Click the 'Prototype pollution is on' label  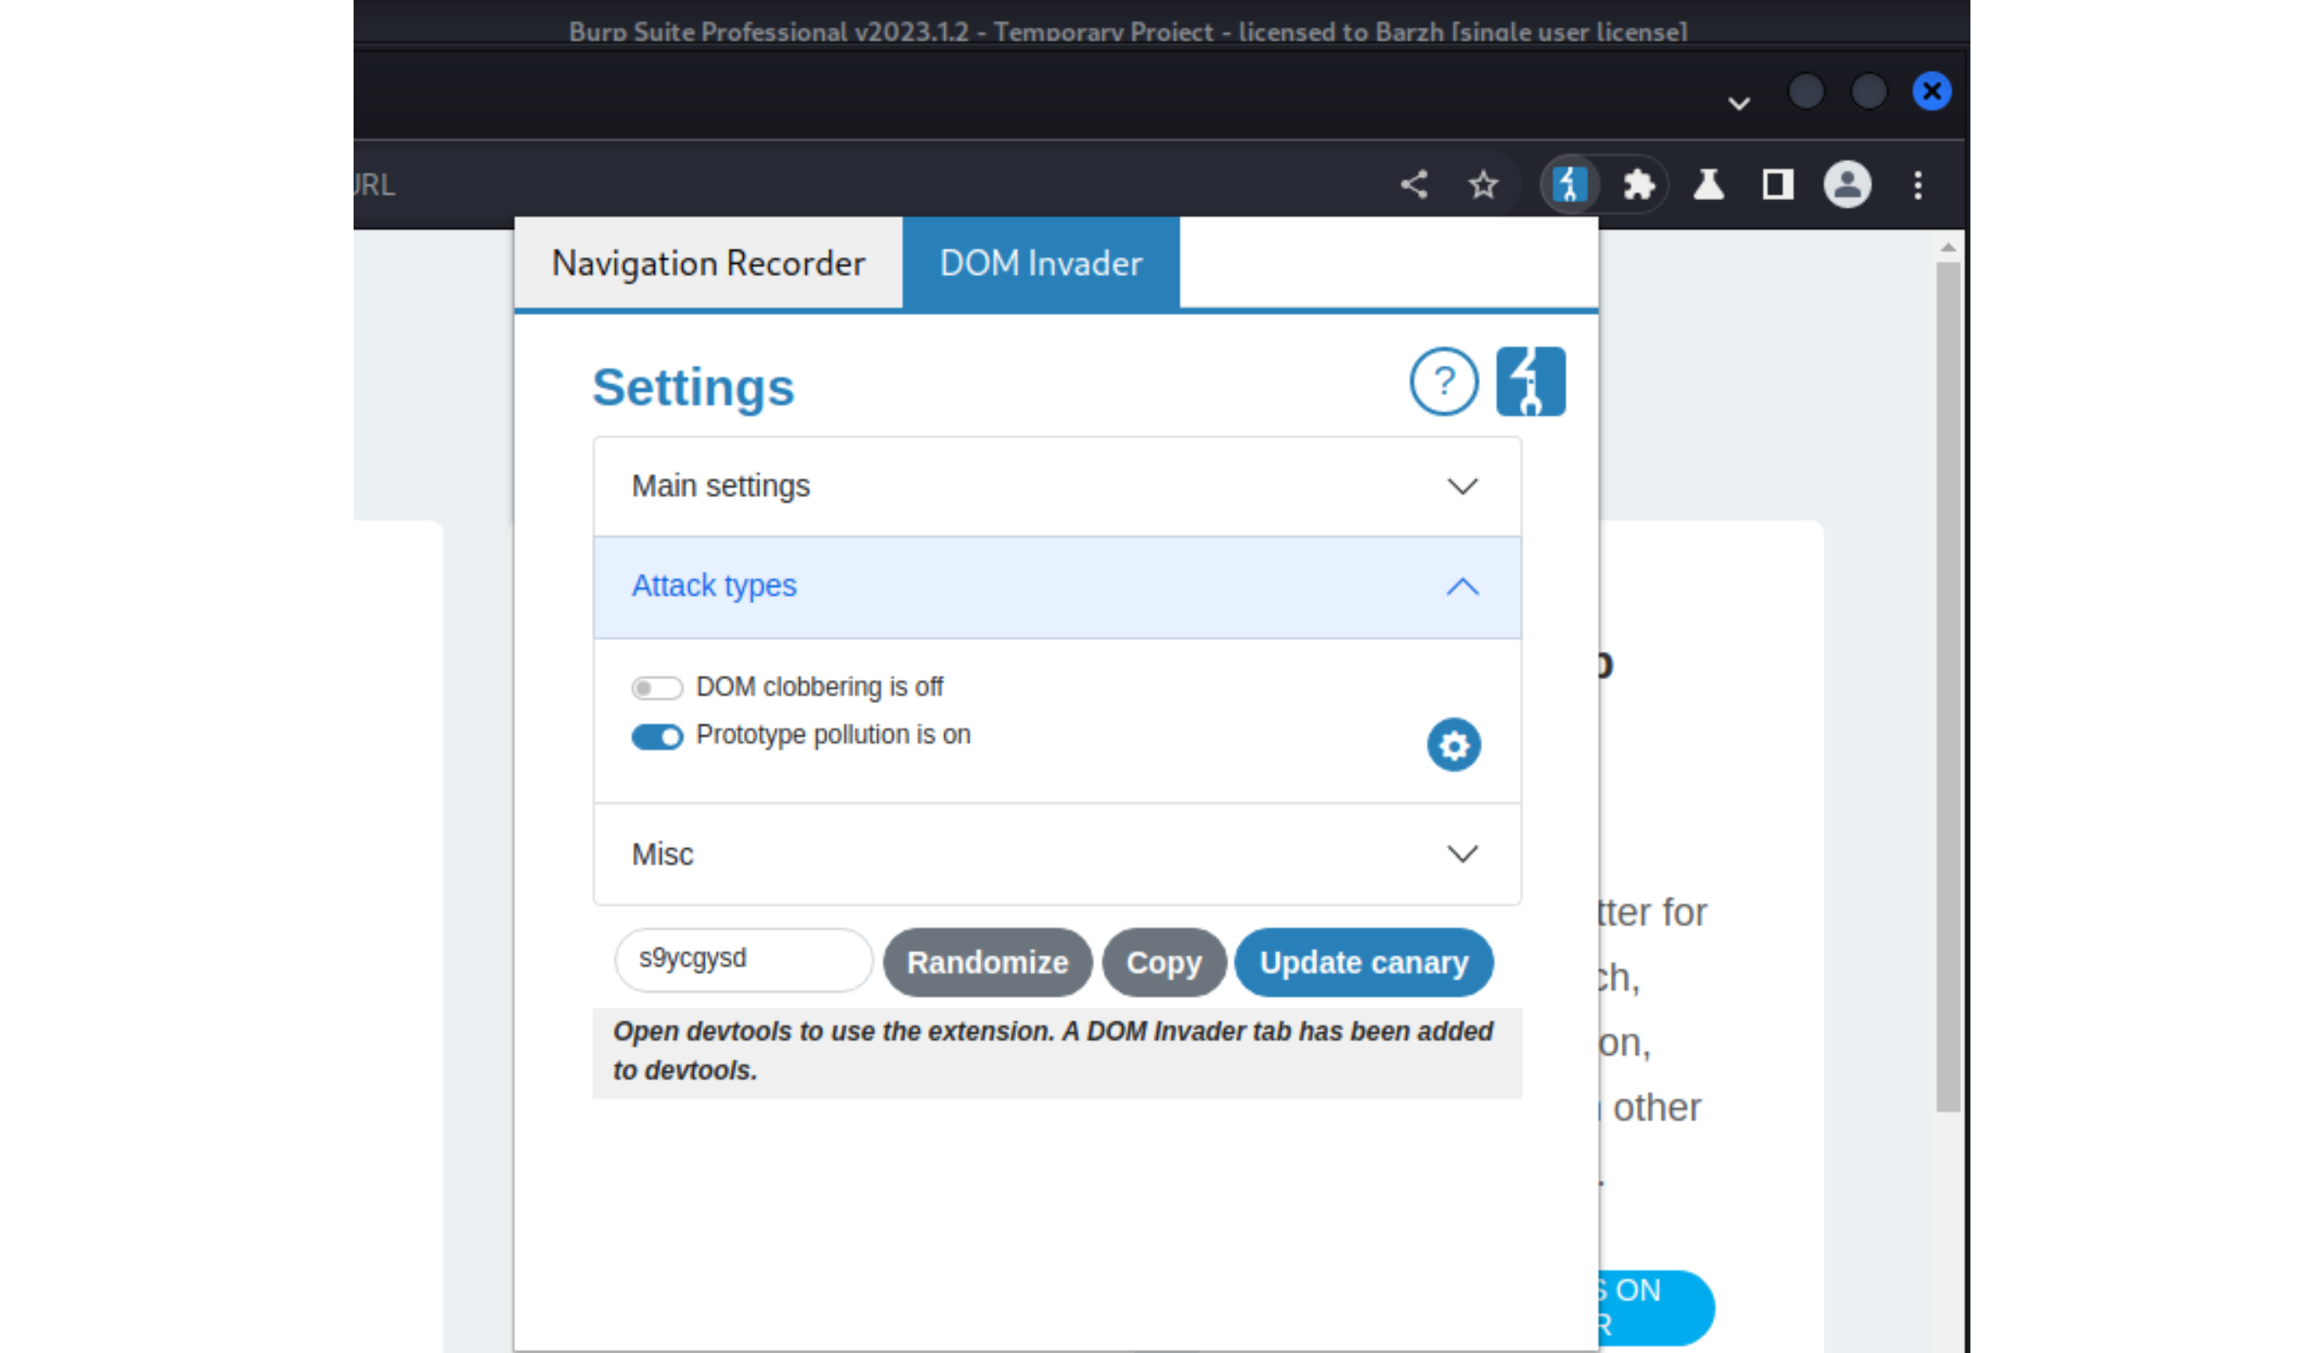(x=832, y=735)
